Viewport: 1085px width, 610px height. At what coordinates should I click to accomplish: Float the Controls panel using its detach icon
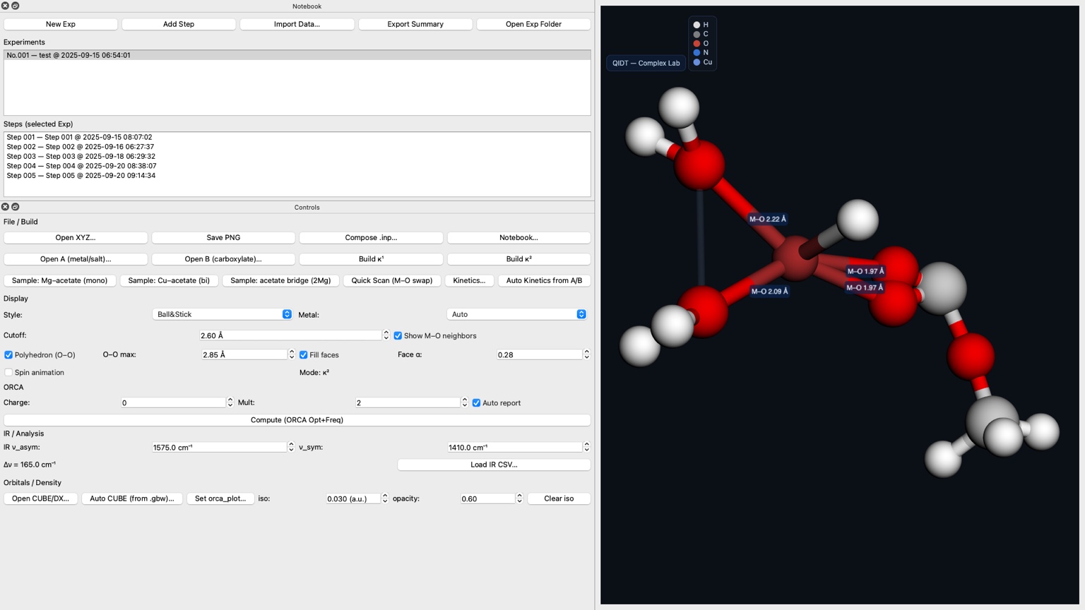15,207
